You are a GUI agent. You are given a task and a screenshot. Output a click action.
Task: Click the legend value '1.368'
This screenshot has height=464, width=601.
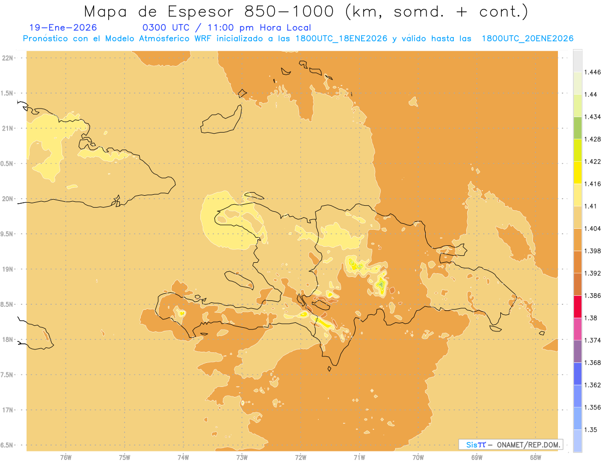pos(592,362)
